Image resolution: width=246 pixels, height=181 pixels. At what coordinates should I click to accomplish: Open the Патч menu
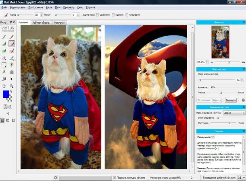pyautogui.click(x=58, y=7)
